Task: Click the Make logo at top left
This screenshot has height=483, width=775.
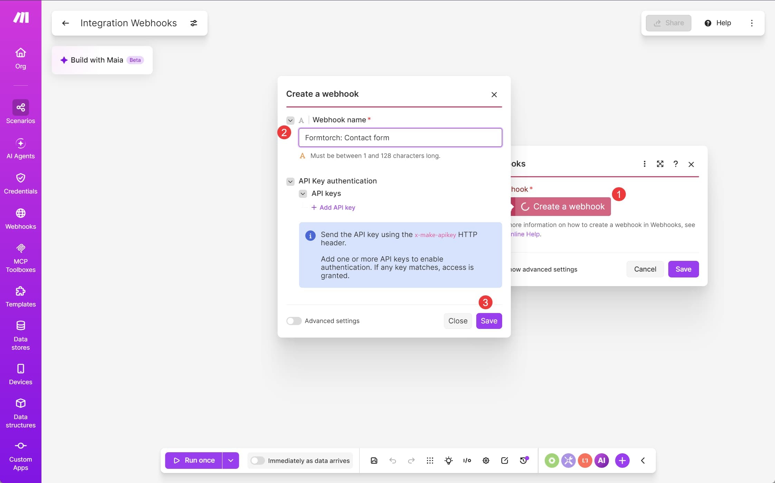Action: tap(21, 17)
